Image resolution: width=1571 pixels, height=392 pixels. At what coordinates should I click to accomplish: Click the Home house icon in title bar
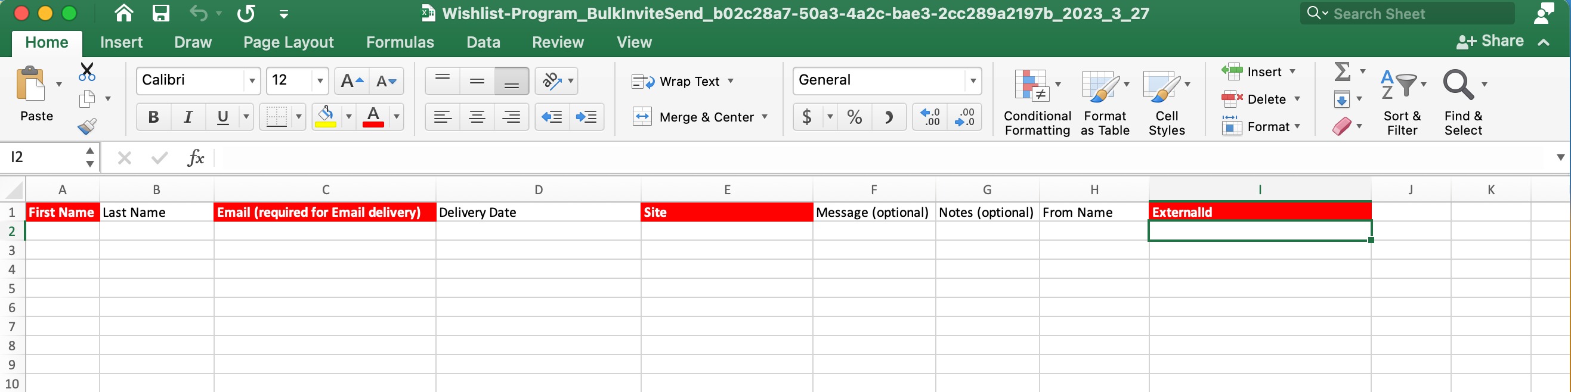[x=124, y=13]
